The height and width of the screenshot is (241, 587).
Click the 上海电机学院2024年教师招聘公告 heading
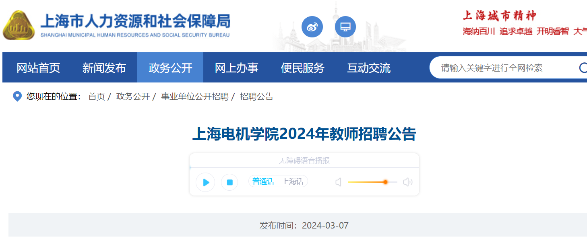304,134
